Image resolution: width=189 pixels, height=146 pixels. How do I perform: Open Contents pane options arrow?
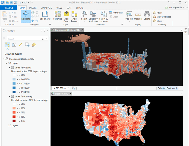[42, 31]
